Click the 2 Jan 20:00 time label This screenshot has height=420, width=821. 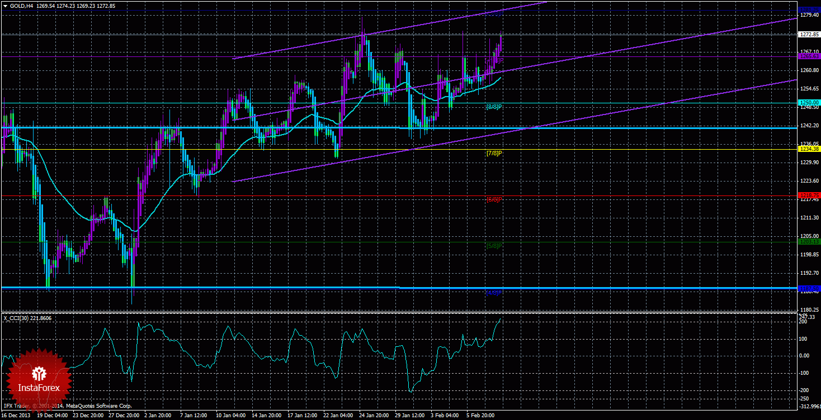158,416
